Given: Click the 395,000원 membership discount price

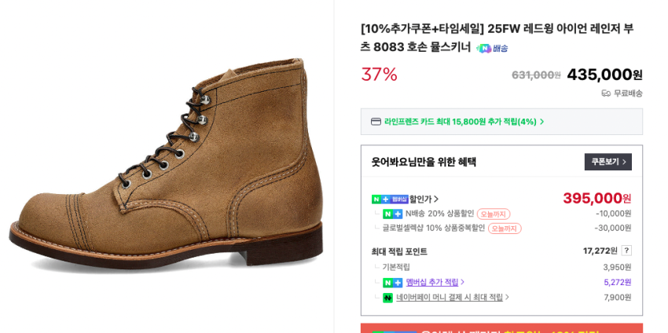Looking at the screenshot, I should 596,198.
